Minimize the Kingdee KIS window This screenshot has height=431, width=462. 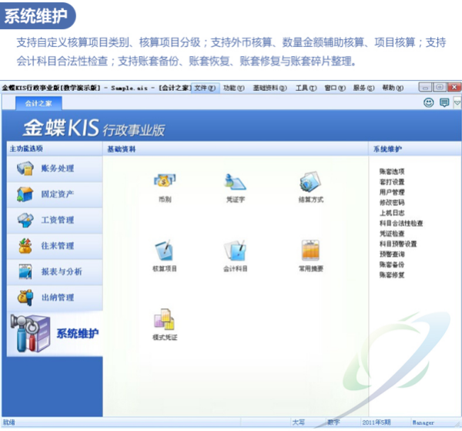(425, 88)
